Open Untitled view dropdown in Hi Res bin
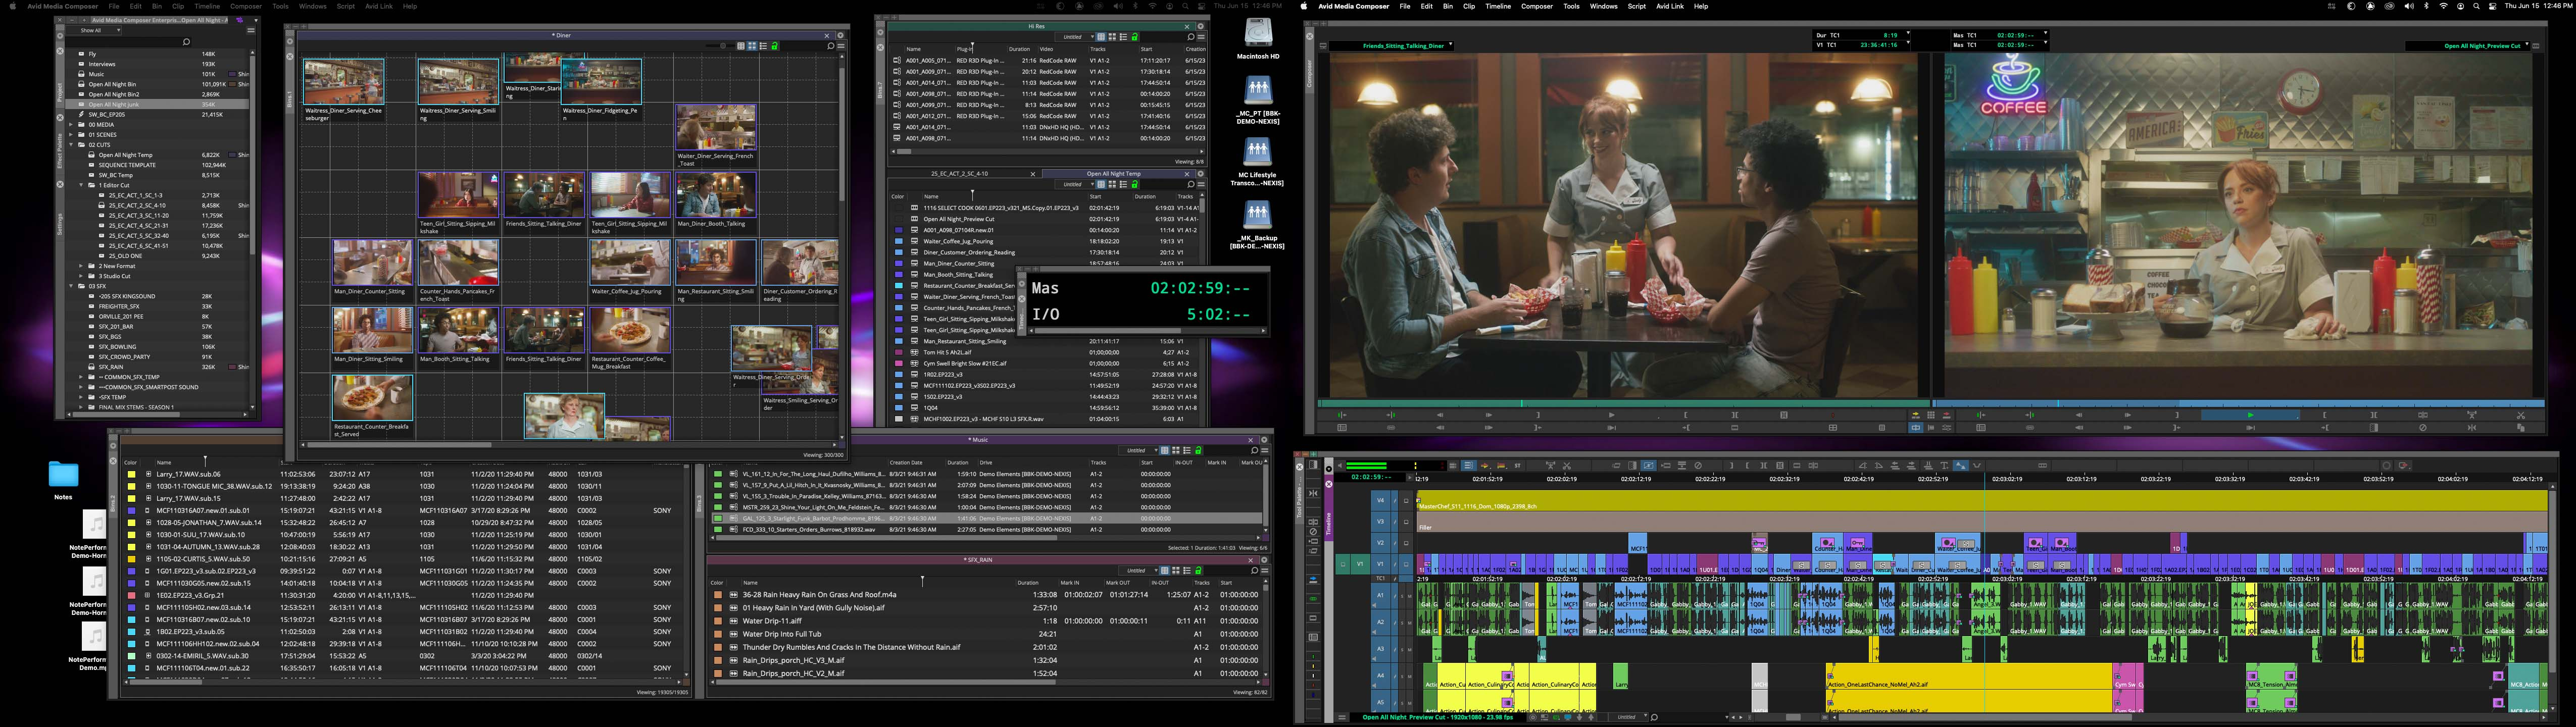This screenshot has width=2576, height=727. (x=1075, y=37)
